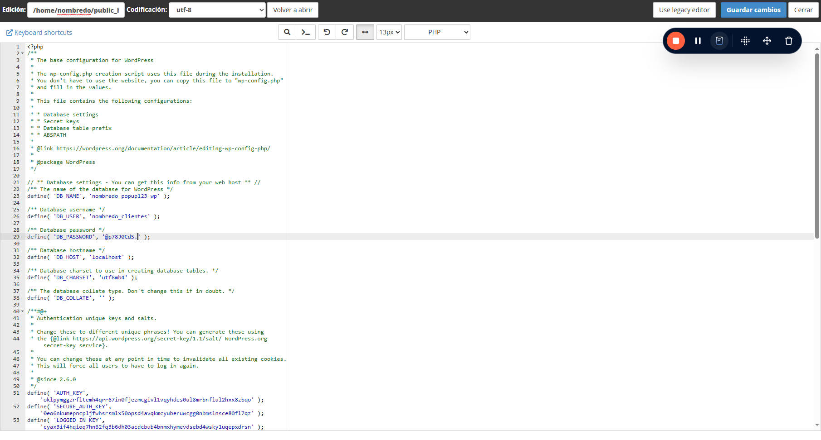Viewport: 821px width, 440px height.
Task: Click the @link wordpress.org documentation line
Action: pos(150,148)
